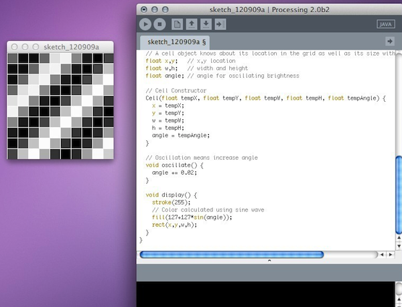Click the editor vertical scrollbar up arrow
402x307 pixels.
pos(399,238)
